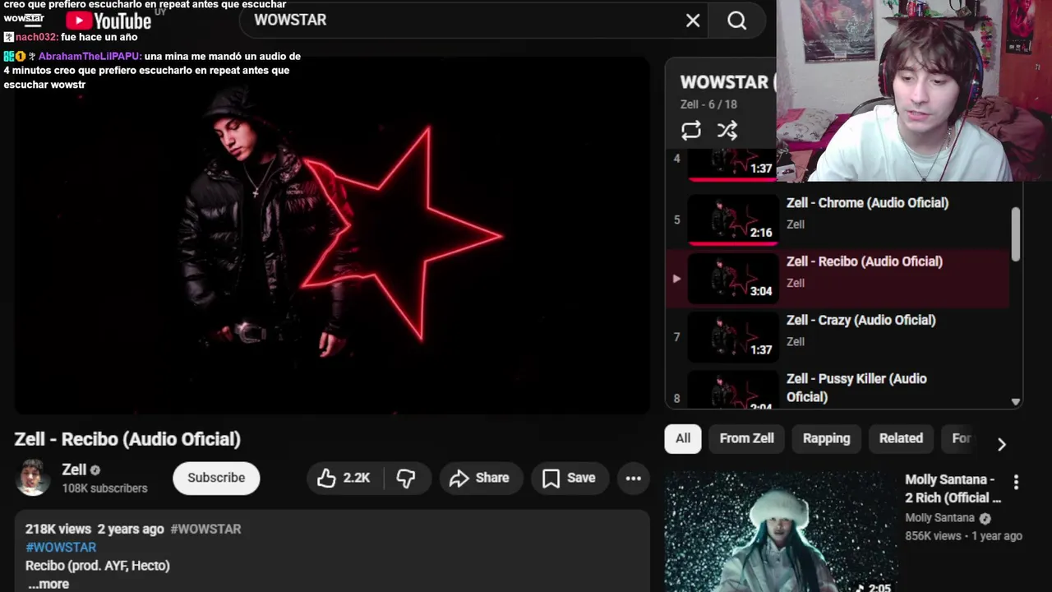Screen dimensions: 1052x592
Task: Like the video with 2.2K likes
Action: pyautogui.click(x=344, y=478)
